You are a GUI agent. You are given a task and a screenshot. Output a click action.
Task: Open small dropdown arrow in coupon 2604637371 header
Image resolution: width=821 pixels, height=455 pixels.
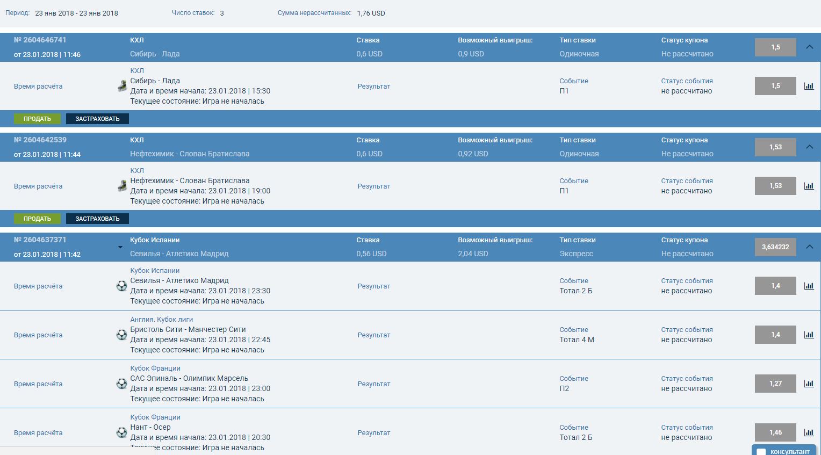(x=120, y=248)
